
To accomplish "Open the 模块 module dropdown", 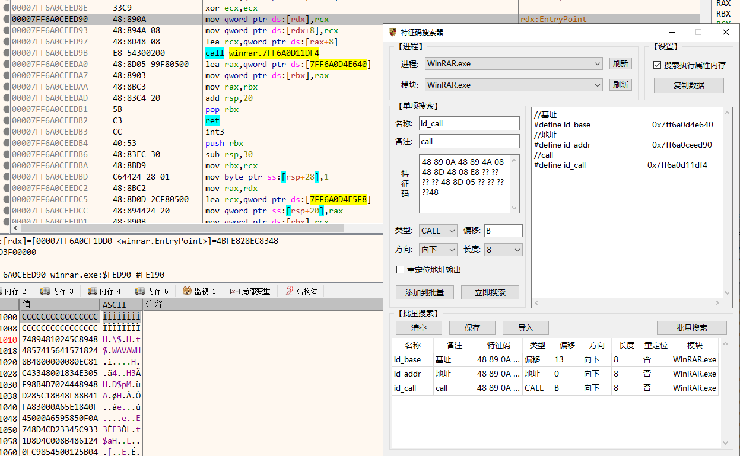I will point(514,85).
